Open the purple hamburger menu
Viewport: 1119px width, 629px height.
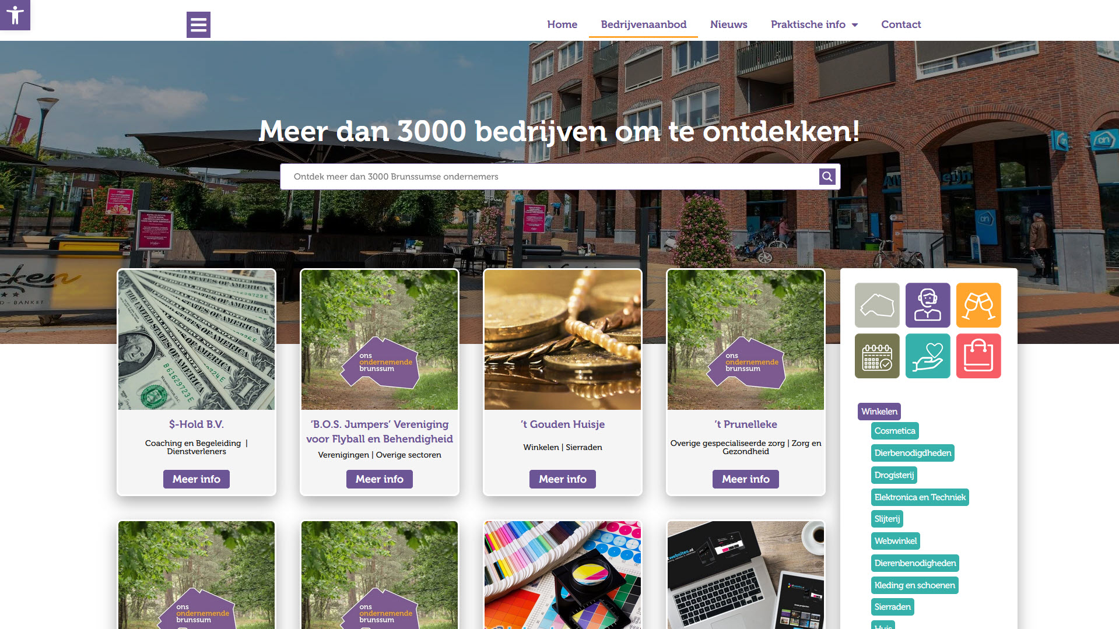pos(198,24)
